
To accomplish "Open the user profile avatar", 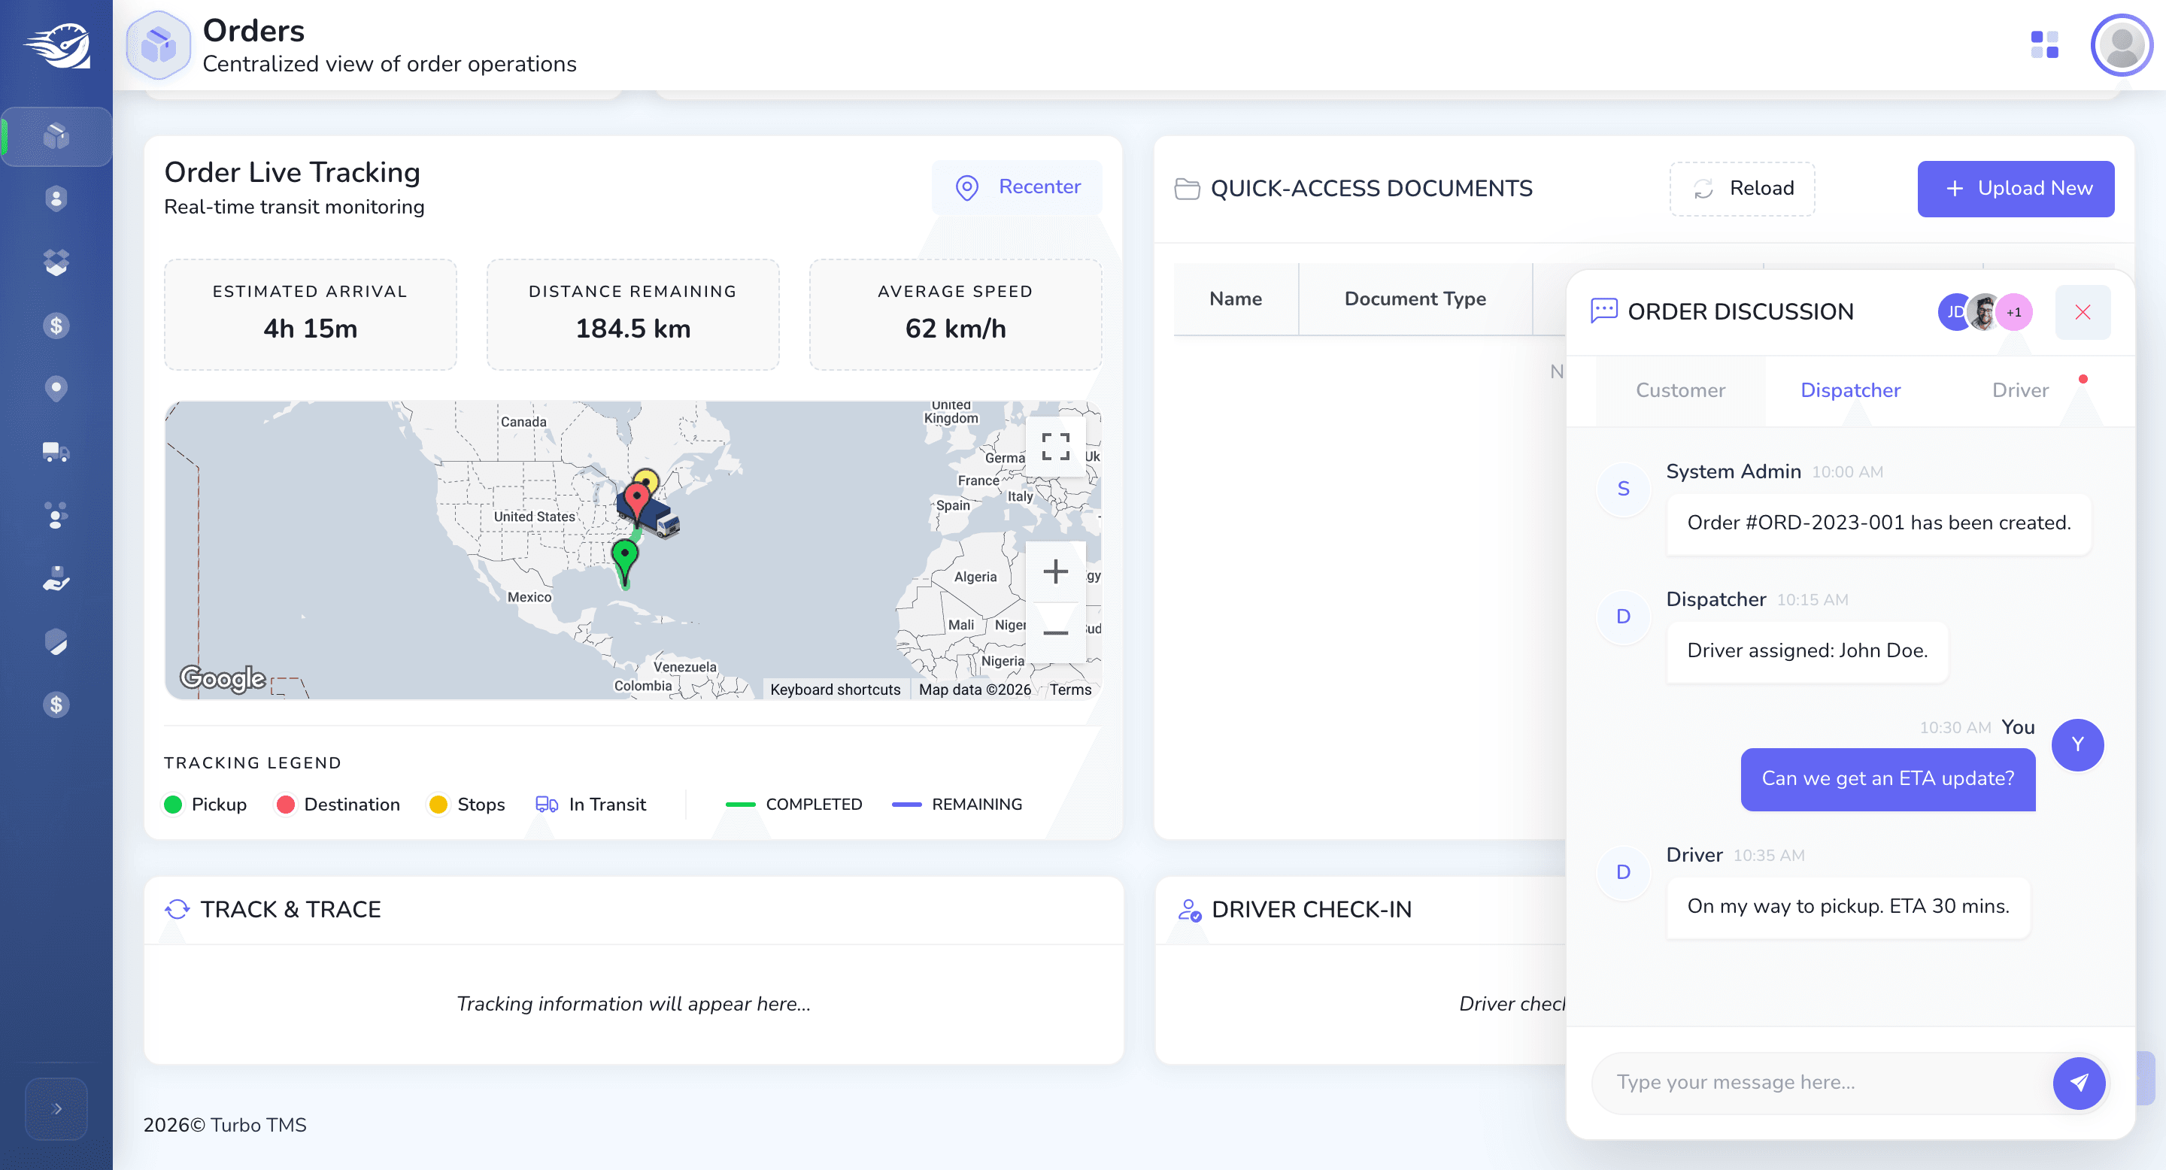I will [2122, 44].
